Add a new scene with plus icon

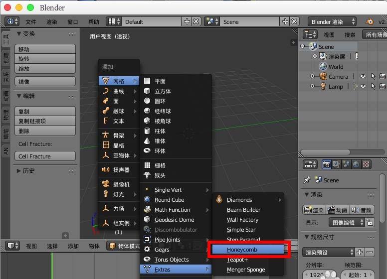[285, 22]
